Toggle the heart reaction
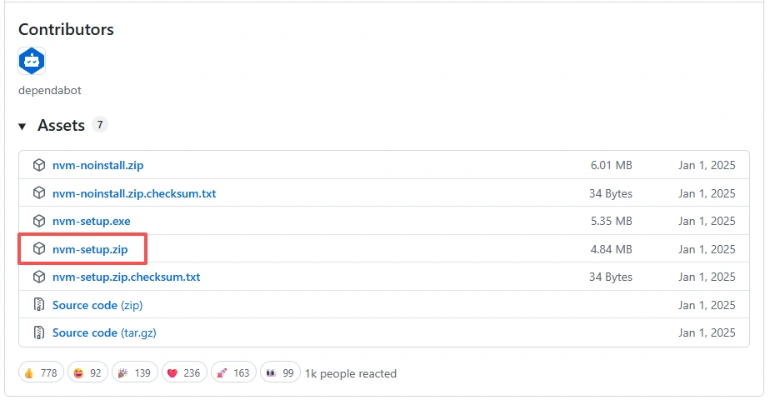The height and width of the screenshot is (400, 770). (x=182, y=373)
